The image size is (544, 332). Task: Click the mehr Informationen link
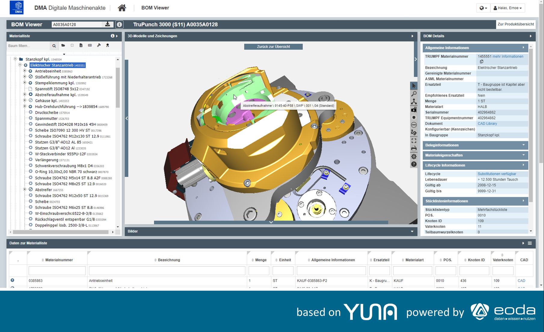tap(508, 57)
